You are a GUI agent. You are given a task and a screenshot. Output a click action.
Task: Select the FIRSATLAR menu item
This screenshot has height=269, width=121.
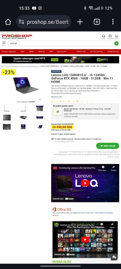tap(81, 51)
